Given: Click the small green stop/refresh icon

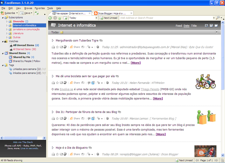Looking at the screenshot, I should pyautogui.click(x=60, y=18).
